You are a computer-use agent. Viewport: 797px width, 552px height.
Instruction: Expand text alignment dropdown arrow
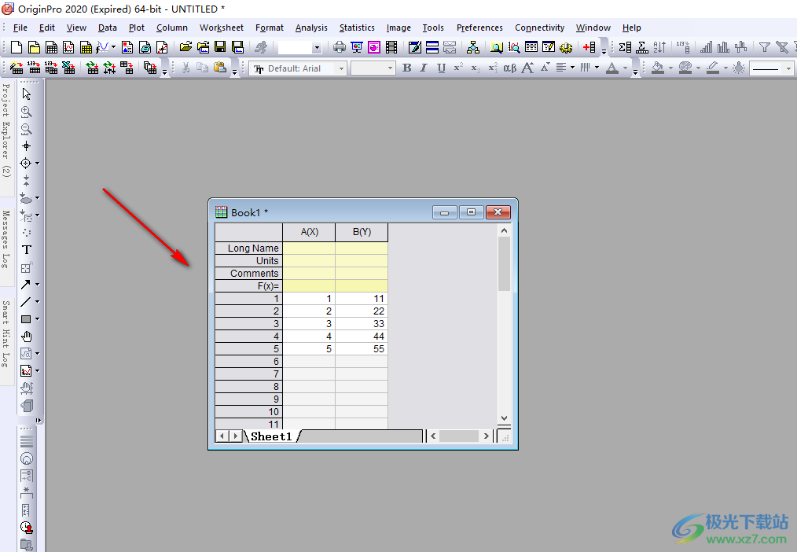[573, 68]
